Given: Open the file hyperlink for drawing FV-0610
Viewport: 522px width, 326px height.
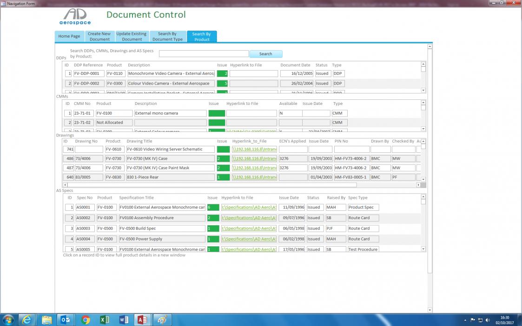Looking at the screenshot, I should coord(254,150).
